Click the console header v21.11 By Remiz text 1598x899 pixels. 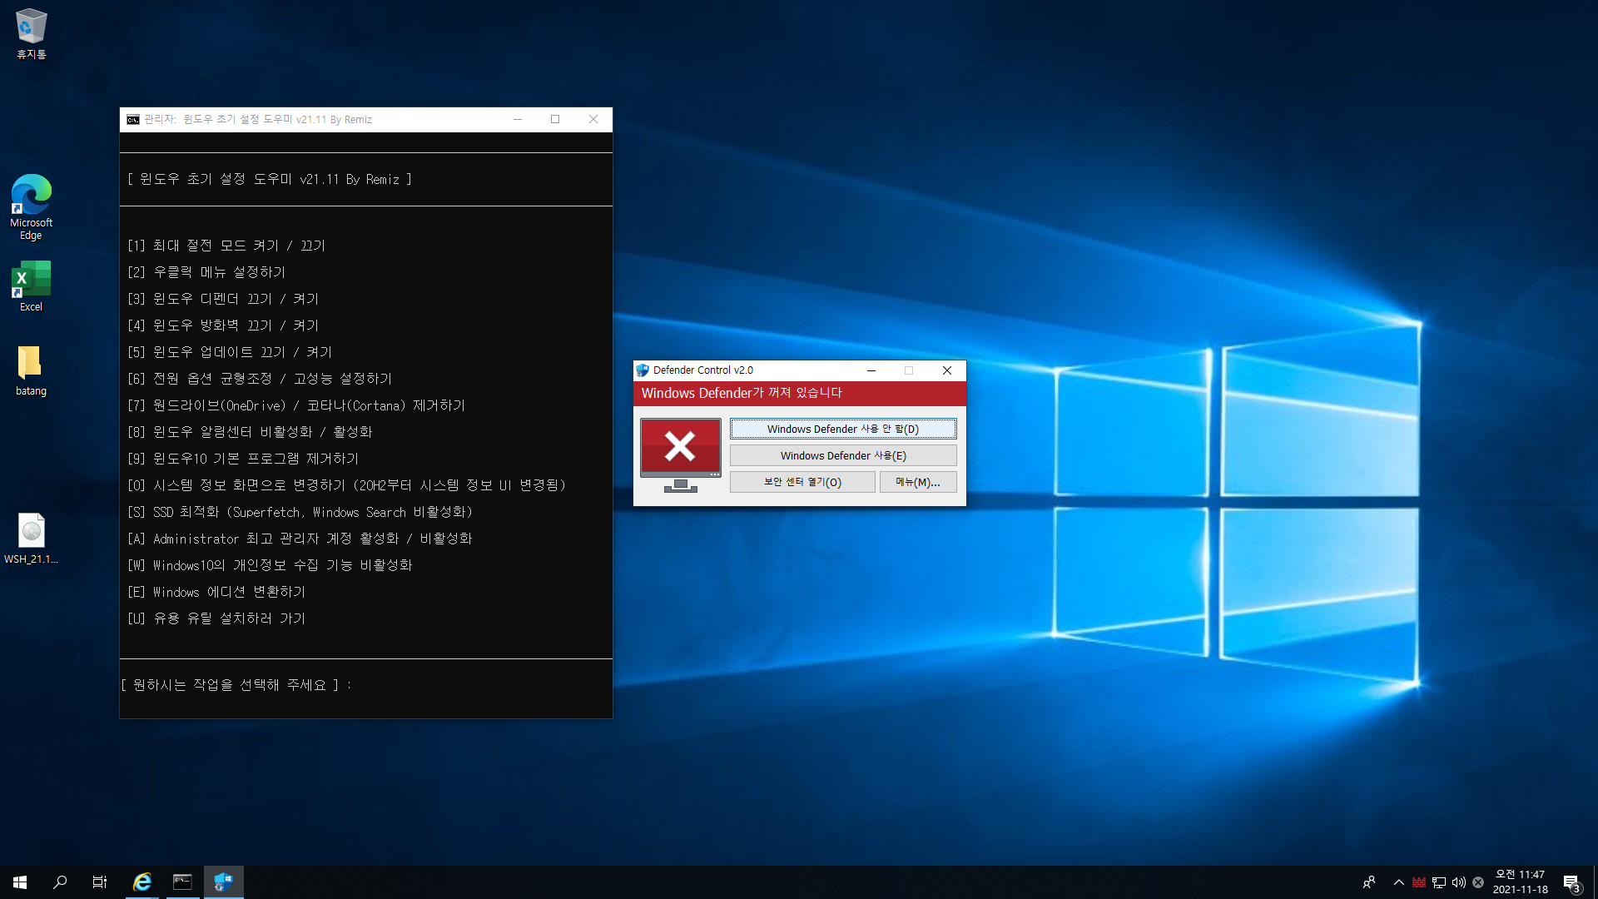tap(270, 179)
